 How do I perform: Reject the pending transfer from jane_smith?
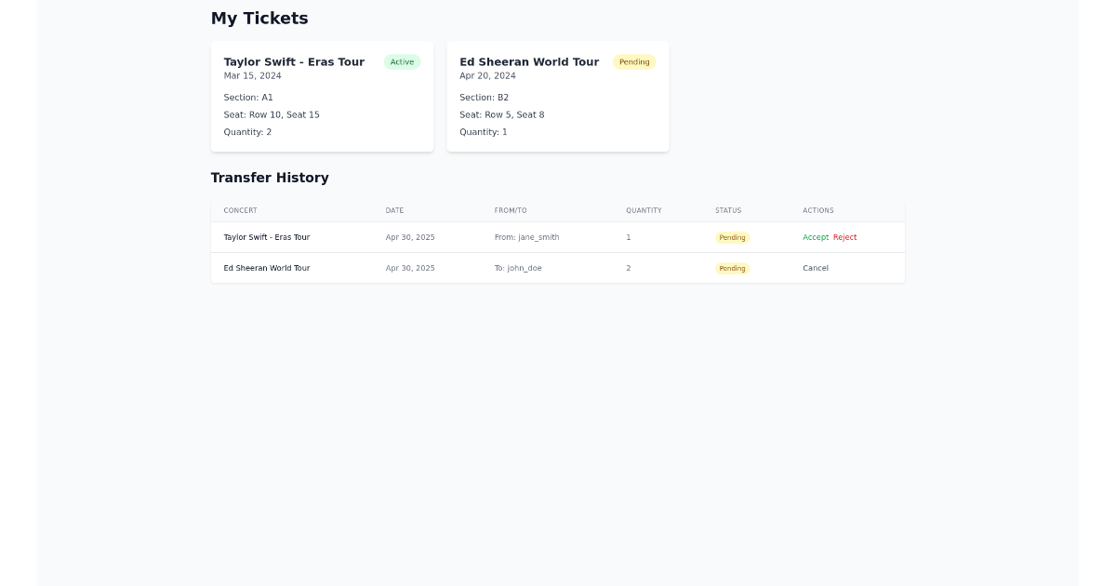coord(844,237)
